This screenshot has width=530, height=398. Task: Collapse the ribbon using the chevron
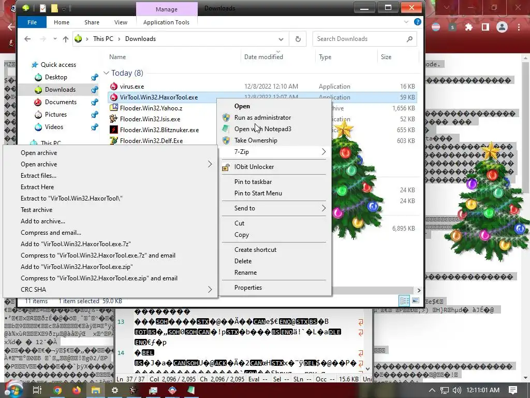click(x=406, y=22)
